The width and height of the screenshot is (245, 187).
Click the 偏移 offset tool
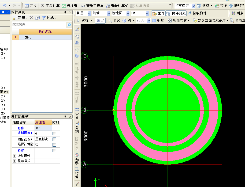coord(77,159)
